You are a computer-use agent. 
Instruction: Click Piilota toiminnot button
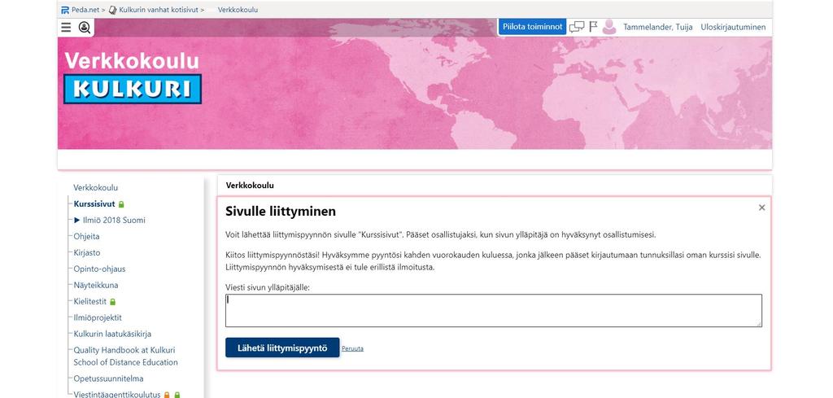tap(532, 27)
